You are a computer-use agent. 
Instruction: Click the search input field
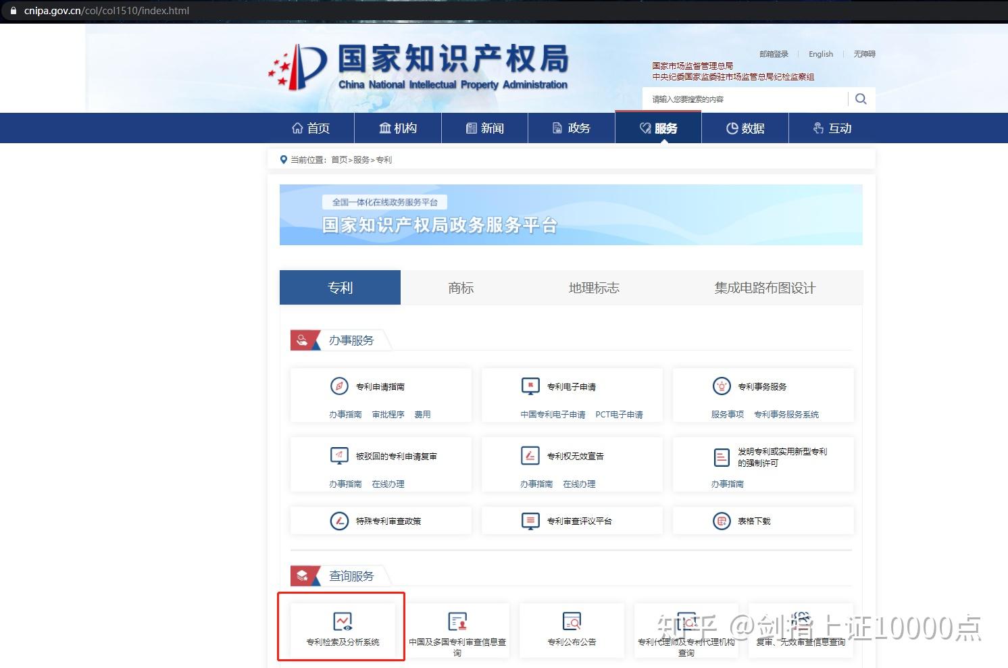745,99
